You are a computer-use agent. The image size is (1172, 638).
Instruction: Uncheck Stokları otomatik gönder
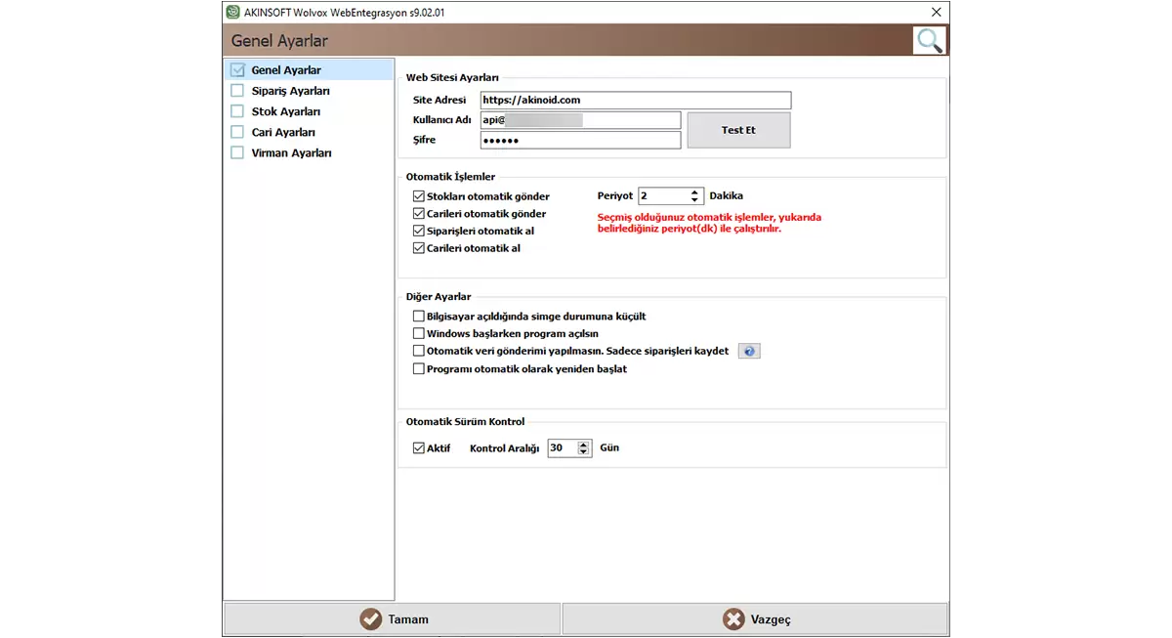point(419,196)
